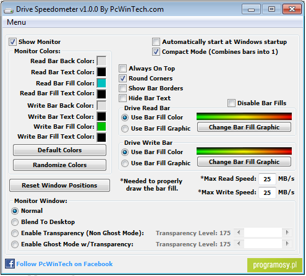Check the Disable Bar Fills box
Image resolution: width=306 pixels, height=276 pixels.
coord(231,103)
